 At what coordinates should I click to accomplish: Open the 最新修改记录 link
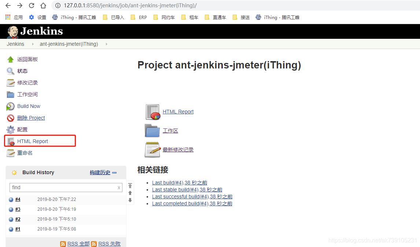(178, 150)
